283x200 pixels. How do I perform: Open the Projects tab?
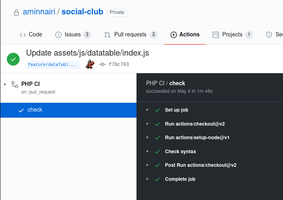[233, 34]
